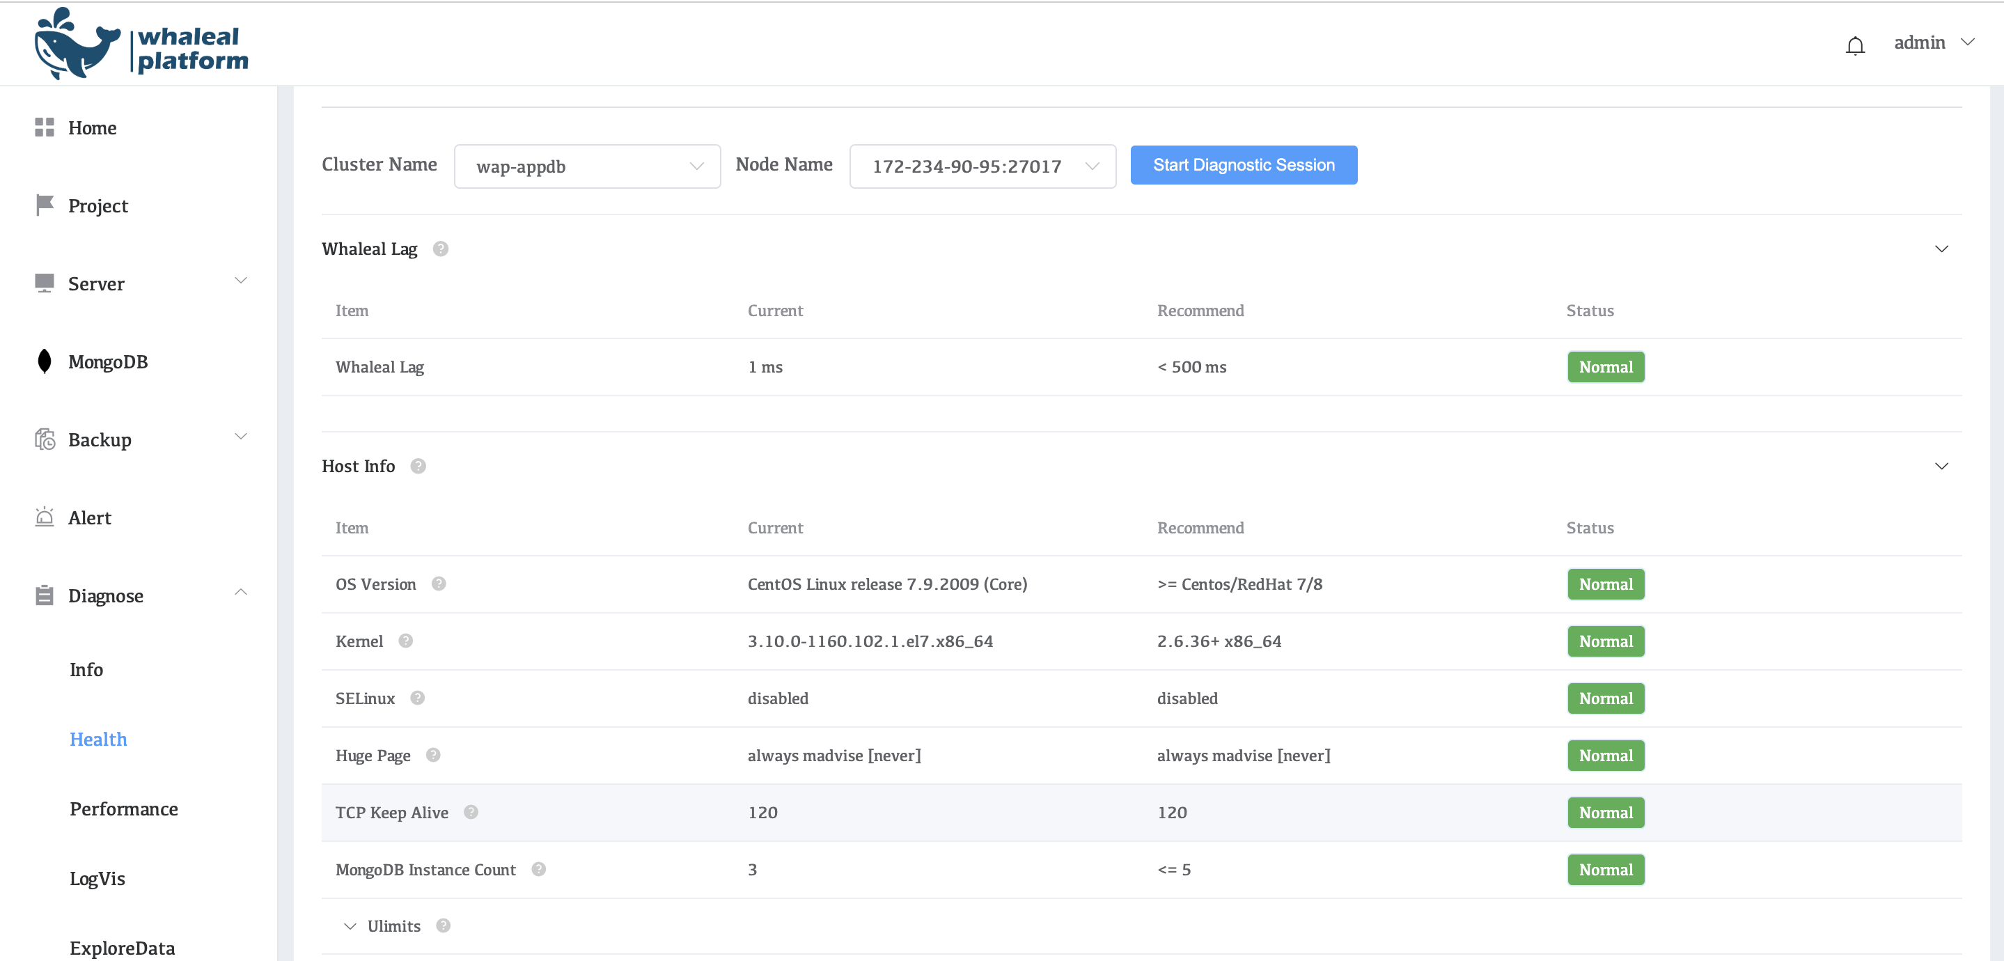Collapse the Whaleal Lag section
The height and width of the screenshot is (961, 2004).
pyautogui.click(x=1941, y=249)
